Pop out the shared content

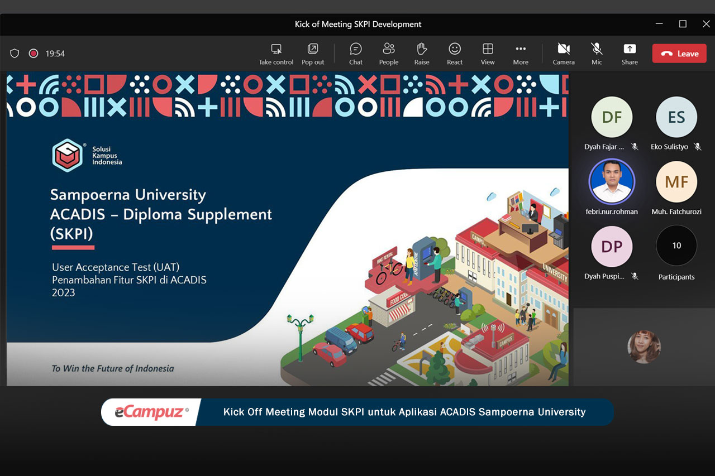313,54
